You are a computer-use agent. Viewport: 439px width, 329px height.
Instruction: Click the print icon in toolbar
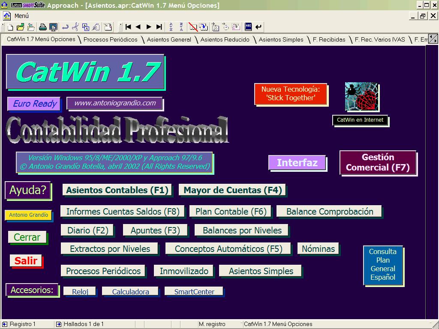point(43,27)
